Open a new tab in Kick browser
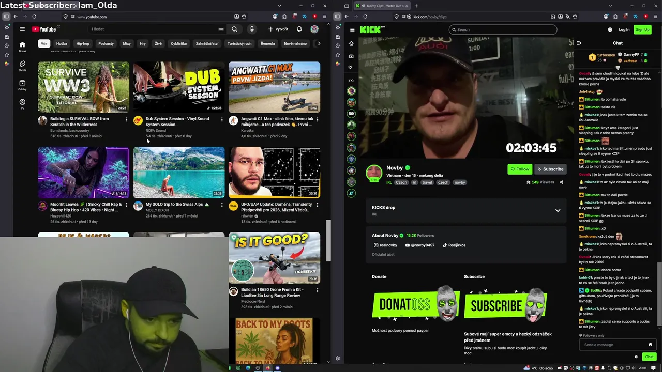 pyautogui.click(x=416, y=6)
